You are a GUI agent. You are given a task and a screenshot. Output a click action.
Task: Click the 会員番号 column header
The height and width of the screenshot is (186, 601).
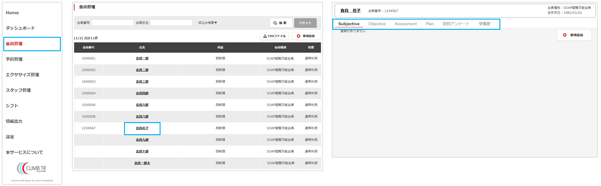pyautogui.click(x=88, y=48)
